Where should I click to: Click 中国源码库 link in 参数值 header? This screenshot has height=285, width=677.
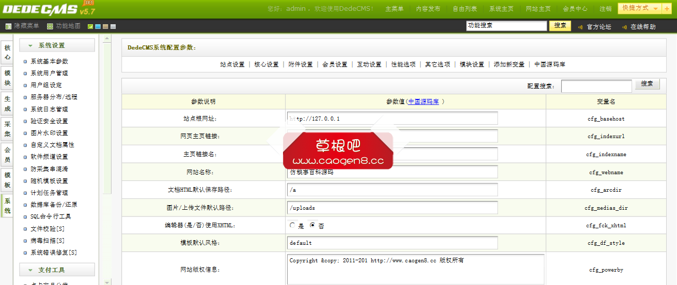(x=423, y=102)
